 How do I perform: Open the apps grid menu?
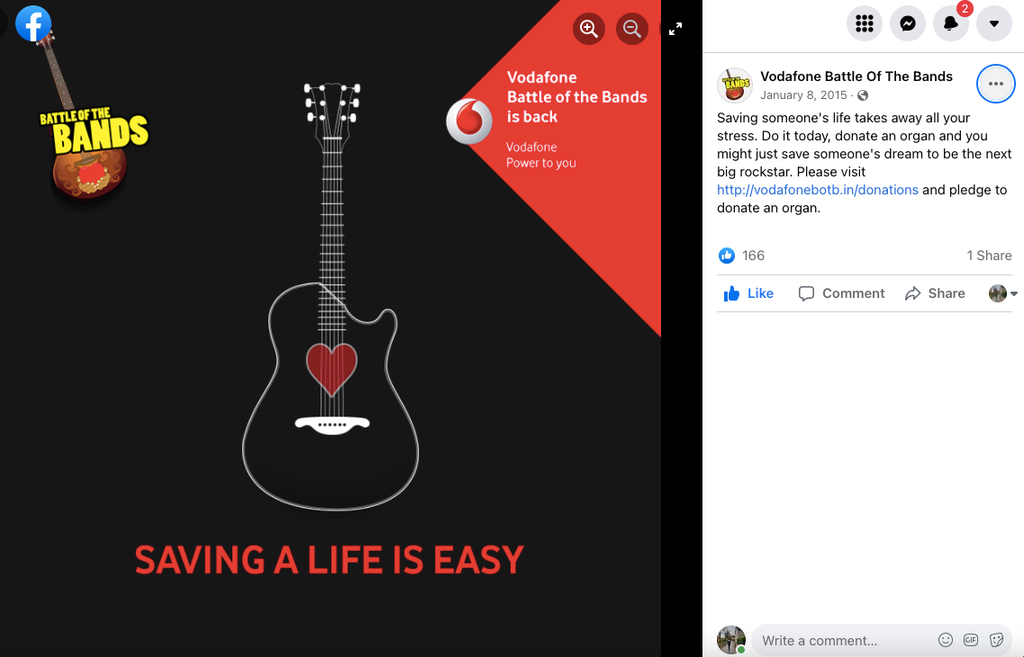coord(864,24)
